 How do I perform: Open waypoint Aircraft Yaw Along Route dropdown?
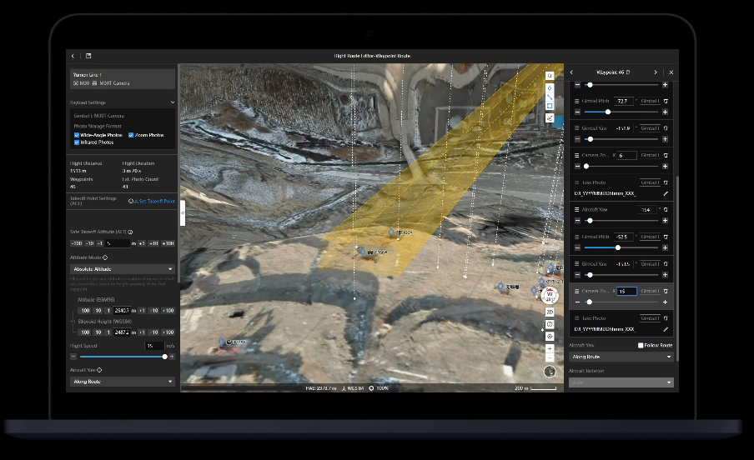[x=621, y=357]
